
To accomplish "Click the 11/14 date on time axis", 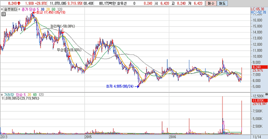I will pyautogui.click(x=257, y=137).
